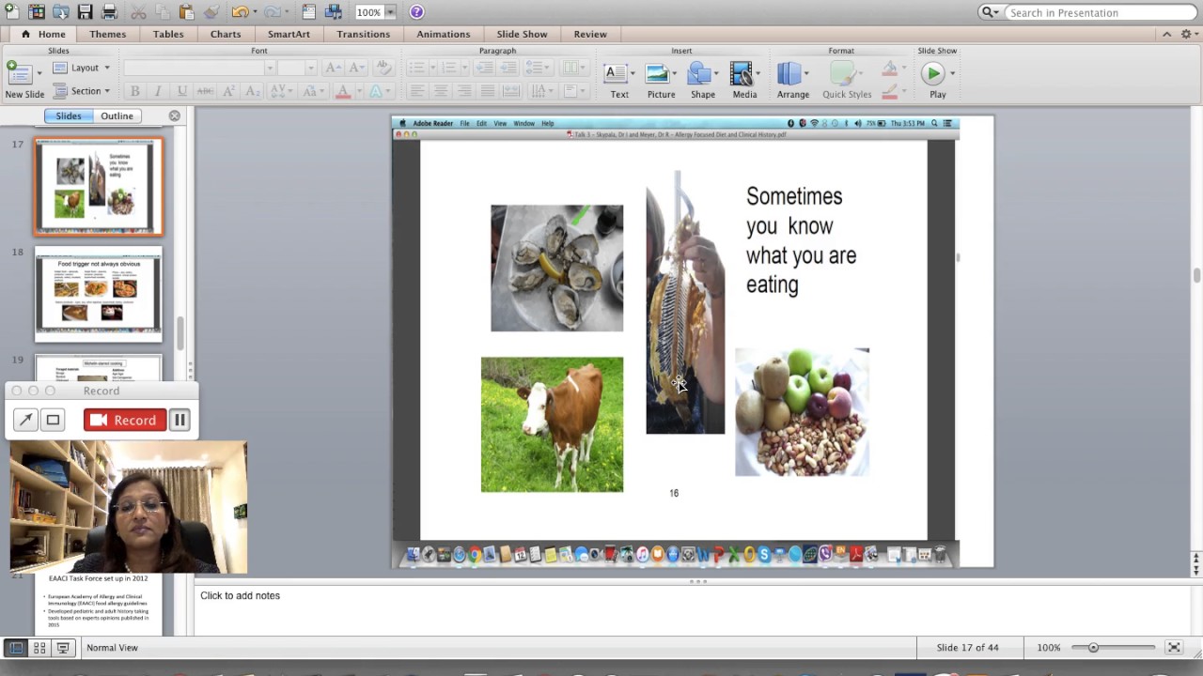The image size is (1203, 676).
Task: Open the Review ribbon tab
Action: click(590, 34)
